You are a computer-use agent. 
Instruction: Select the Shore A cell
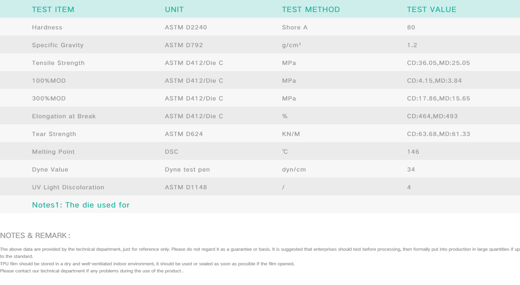click(295, 27)
